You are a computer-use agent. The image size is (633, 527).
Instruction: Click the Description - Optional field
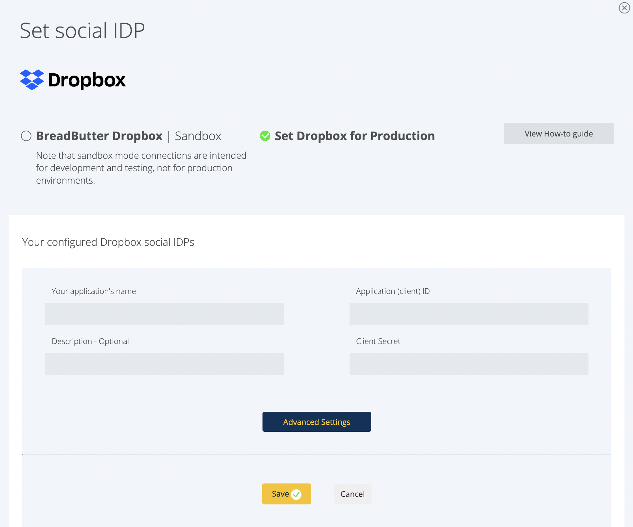tap(164, 364)
